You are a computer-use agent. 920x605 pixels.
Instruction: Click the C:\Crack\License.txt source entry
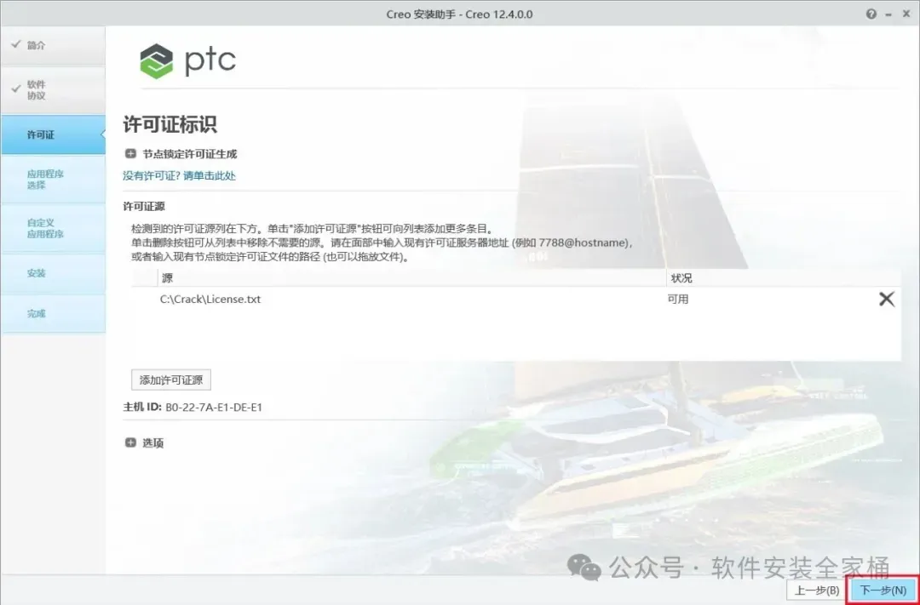[210, 299]
